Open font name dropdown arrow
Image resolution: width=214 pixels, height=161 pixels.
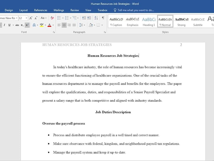point(17,18)
